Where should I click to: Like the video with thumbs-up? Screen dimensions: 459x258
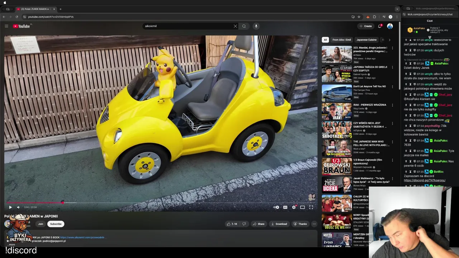pos(232,224)
